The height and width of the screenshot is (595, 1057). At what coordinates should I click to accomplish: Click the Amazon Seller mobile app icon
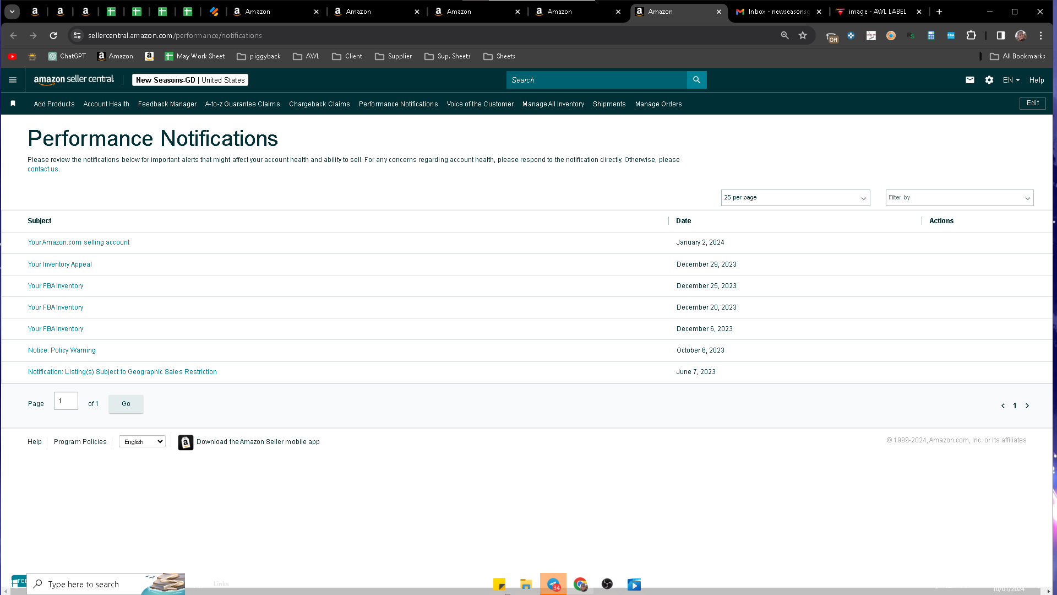(186, 442)
